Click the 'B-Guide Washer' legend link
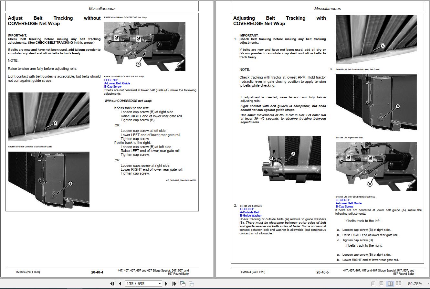The height and width of the screenshot is (289, 430). tap(251, 216)
